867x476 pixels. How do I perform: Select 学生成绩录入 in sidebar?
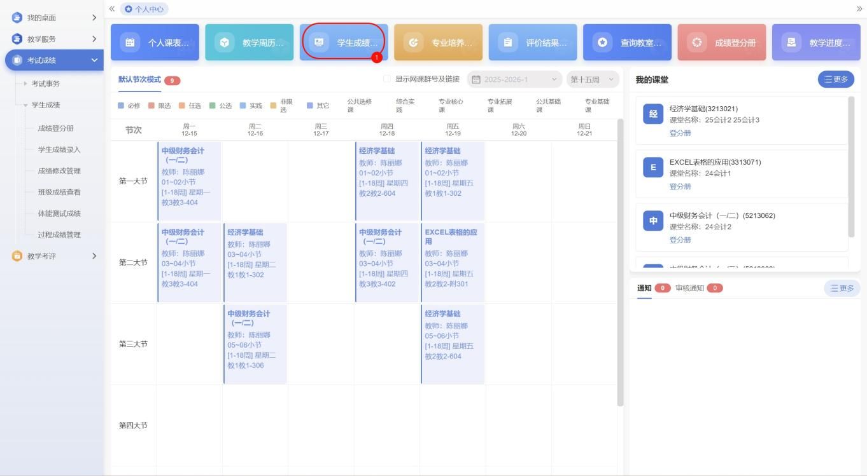[x=59, y=149]
